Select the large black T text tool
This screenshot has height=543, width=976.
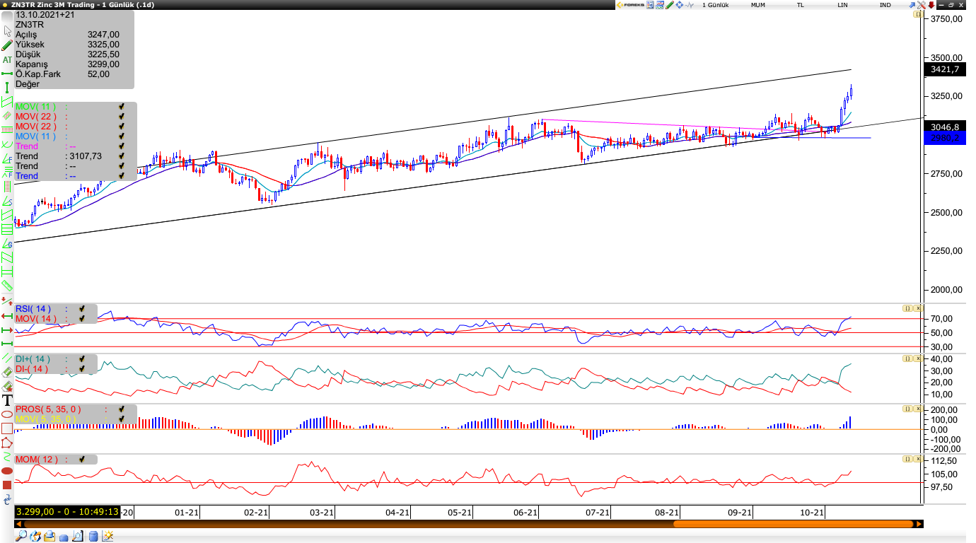pos(7,400)
